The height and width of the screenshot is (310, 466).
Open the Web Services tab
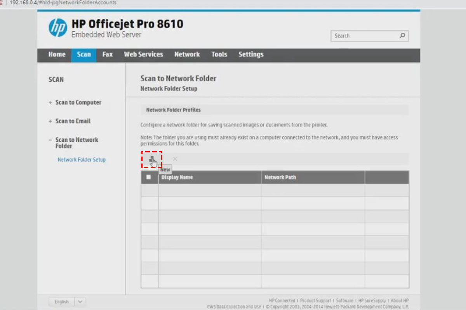(x=143, y=55)
